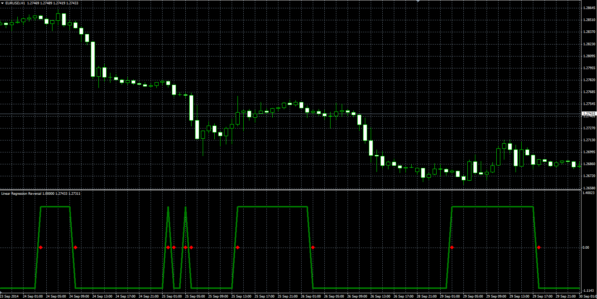Click the leftmost red diamond signal marker

pos(41,248)
